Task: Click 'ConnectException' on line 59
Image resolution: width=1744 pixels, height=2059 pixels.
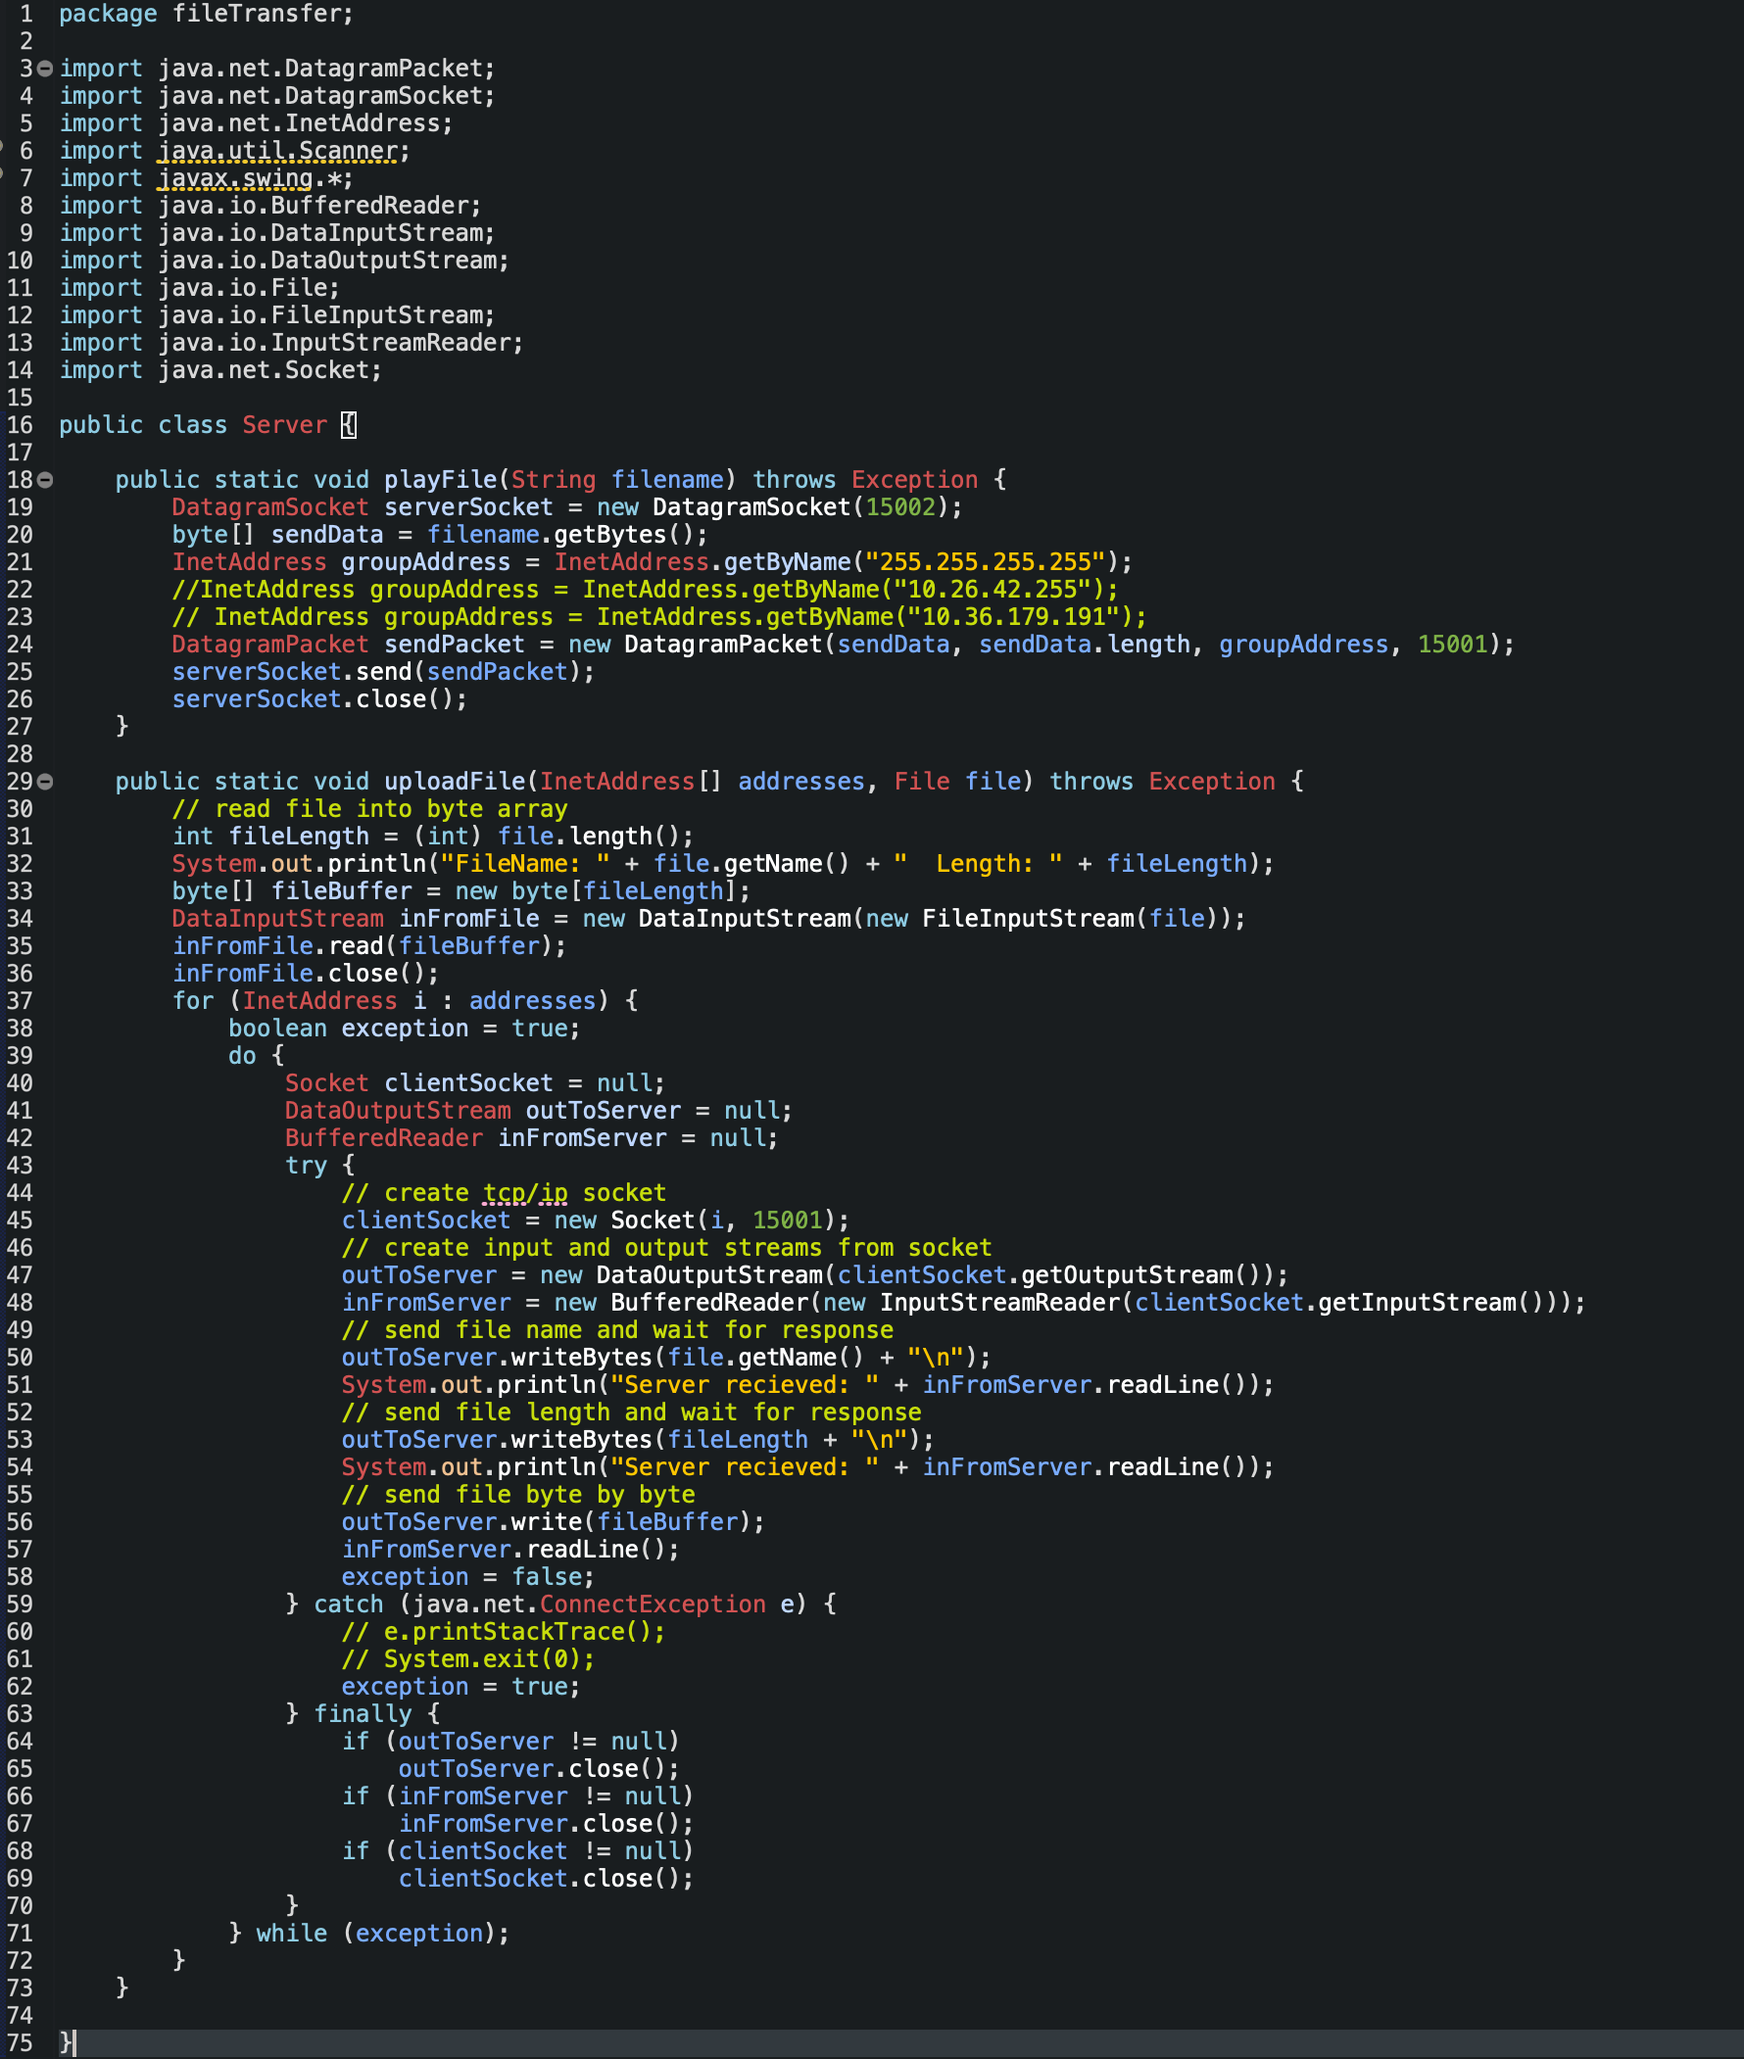Action: pyautogui.click(x=653, y=1605)
